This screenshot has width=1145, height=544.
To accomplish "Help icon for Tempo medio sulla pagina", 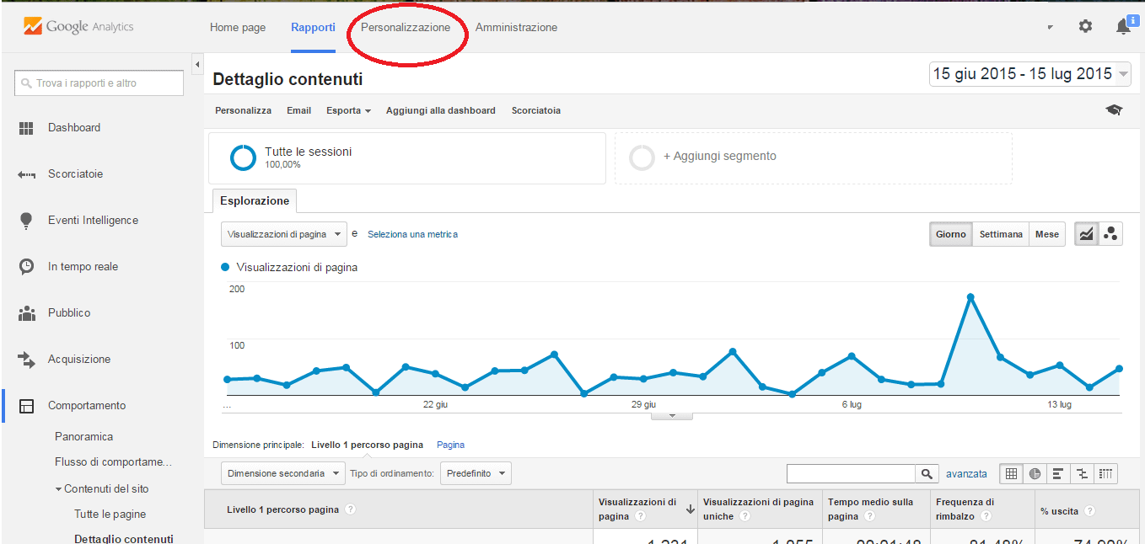I will pos(869,516).
